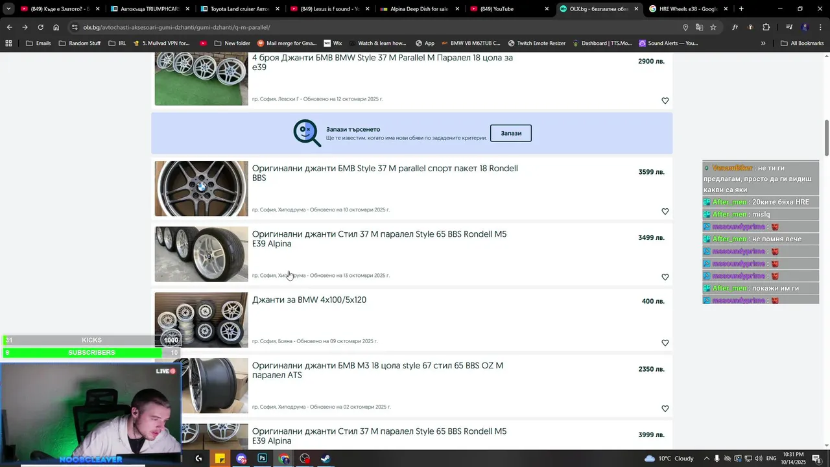Image resolution: width=830 pixels, height=467 pixels.
Task: Open the weather widget showing 10°C Cloudy
Action: pos(669,459)
